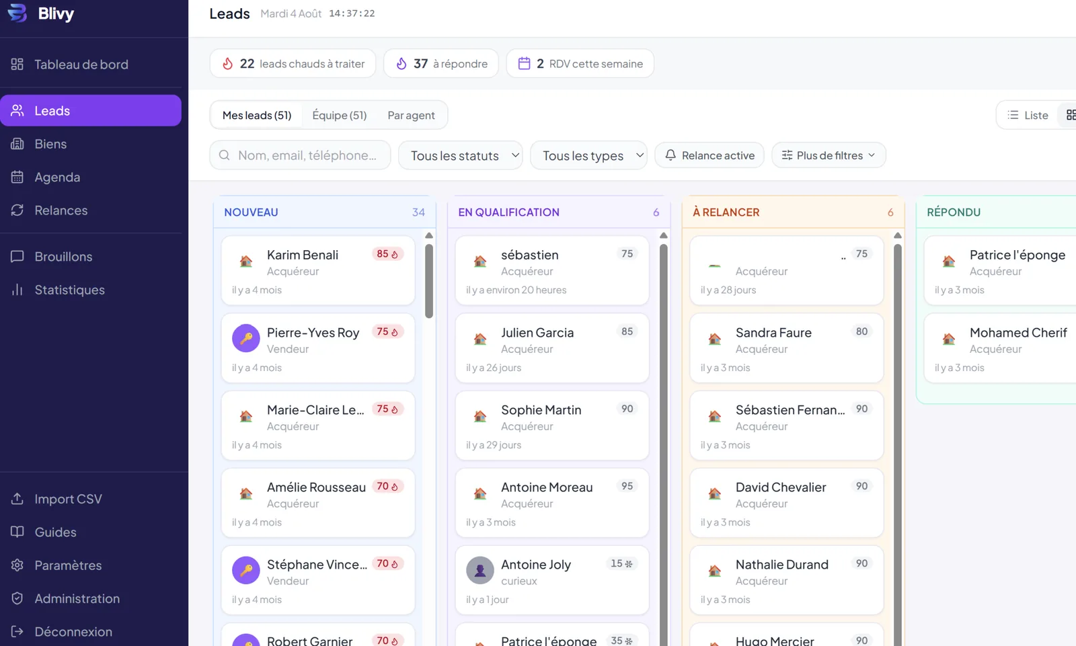The image size is (1076, 646).
Task: Click scroll-up arrow of NOUVEAU column
Action: point(429,236)
